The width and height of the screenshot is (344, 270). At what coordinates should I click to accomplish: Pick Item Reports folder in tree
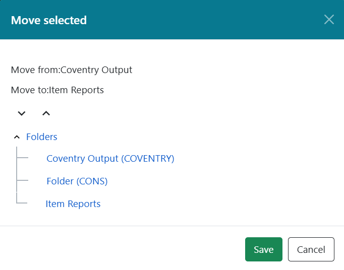(73, 204)
